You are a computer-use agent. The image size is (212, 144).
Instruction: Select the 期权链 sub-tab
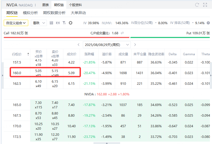pos(12,13)
